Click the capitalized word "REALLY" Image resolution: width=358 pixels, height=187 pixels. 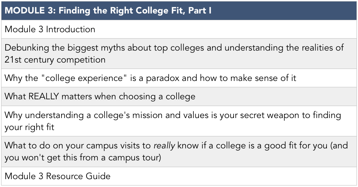(44, 96)
